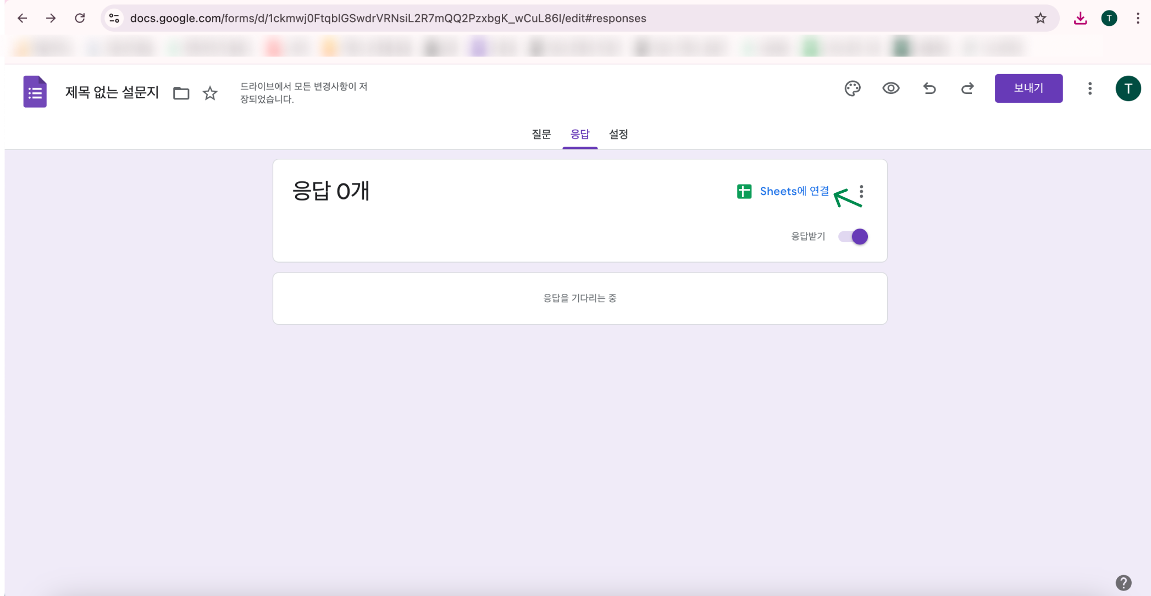The height and width of the screenshot is (596, 1151).
Task: Open the form's top-right more options menu
Action: tap(1089, 88)
